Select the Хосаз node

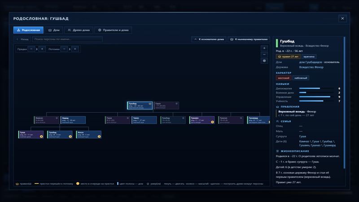tap(88, 134)
